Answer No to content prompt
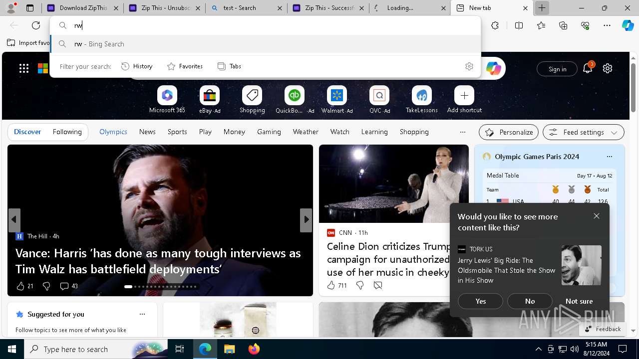This screenshot has width=639, height=359. 530,301
